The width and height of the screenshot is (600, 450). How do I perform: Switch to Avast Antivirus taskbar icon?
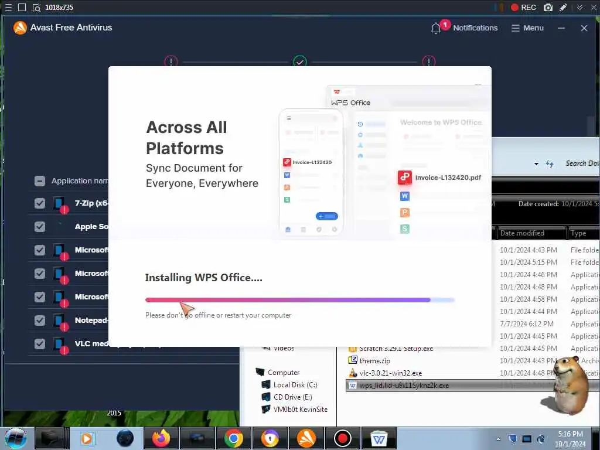pos(306,438)
